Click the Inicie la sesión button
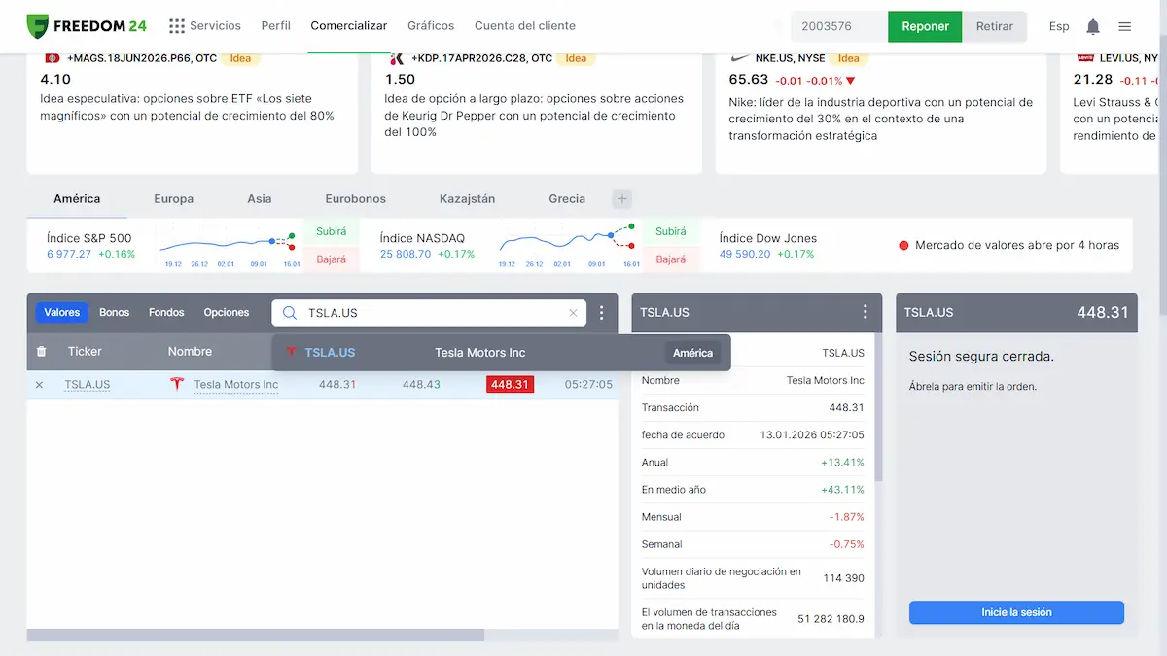 [x=1016, y=612]
